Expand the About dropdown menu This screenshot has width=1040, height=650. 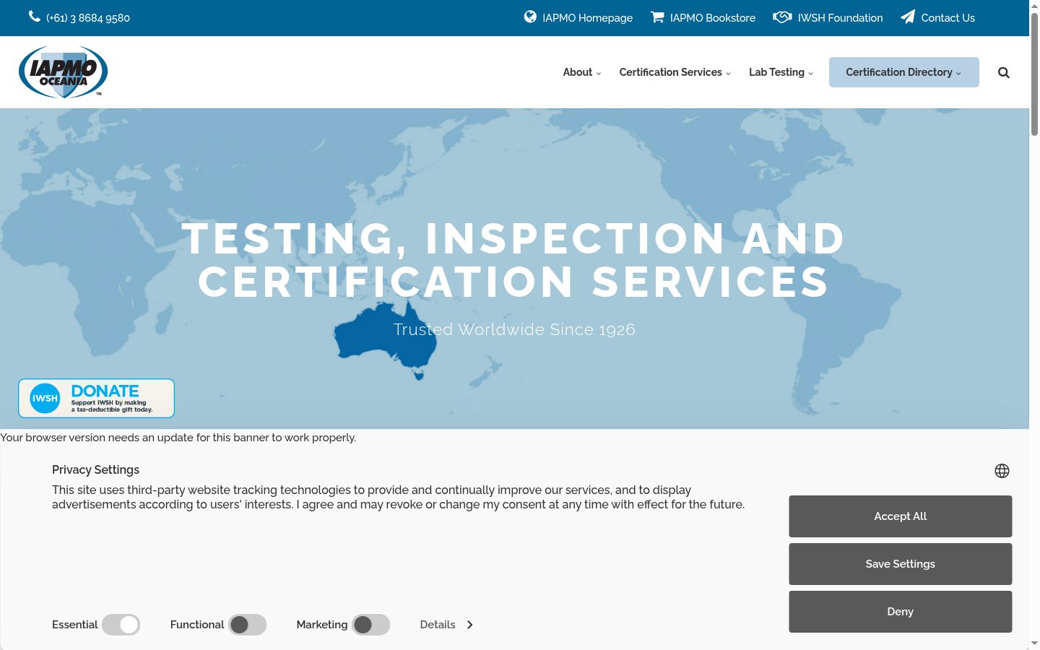point(582,72)
